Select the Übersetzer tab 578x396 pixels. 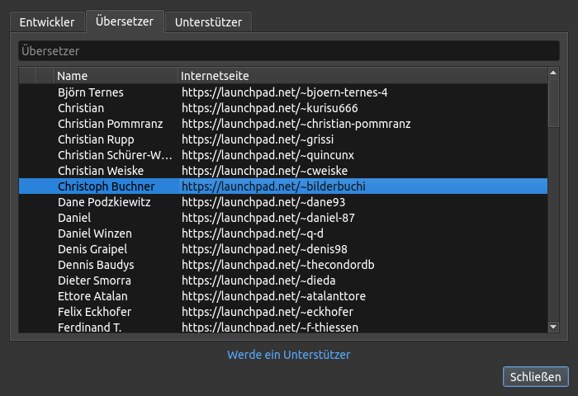pyautogui.click(x=124, y=21)
